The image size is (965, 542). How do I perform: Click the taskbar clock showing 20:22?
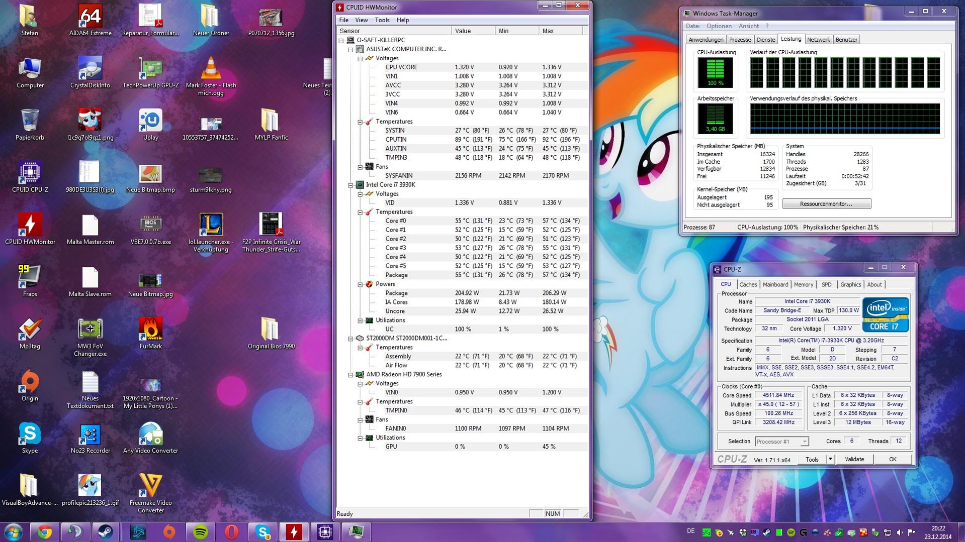[938, 532]
